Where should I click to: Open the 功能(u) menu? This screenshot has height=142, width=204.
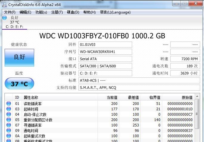tap(41, 12)
